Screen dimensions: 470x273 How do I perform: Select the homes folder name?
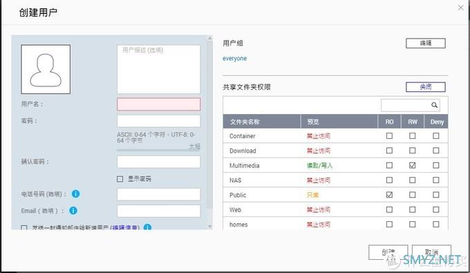pyautogui.click(x=238, y=225)
